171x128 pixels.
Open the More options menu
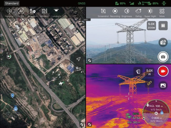(x=162, y=13)
